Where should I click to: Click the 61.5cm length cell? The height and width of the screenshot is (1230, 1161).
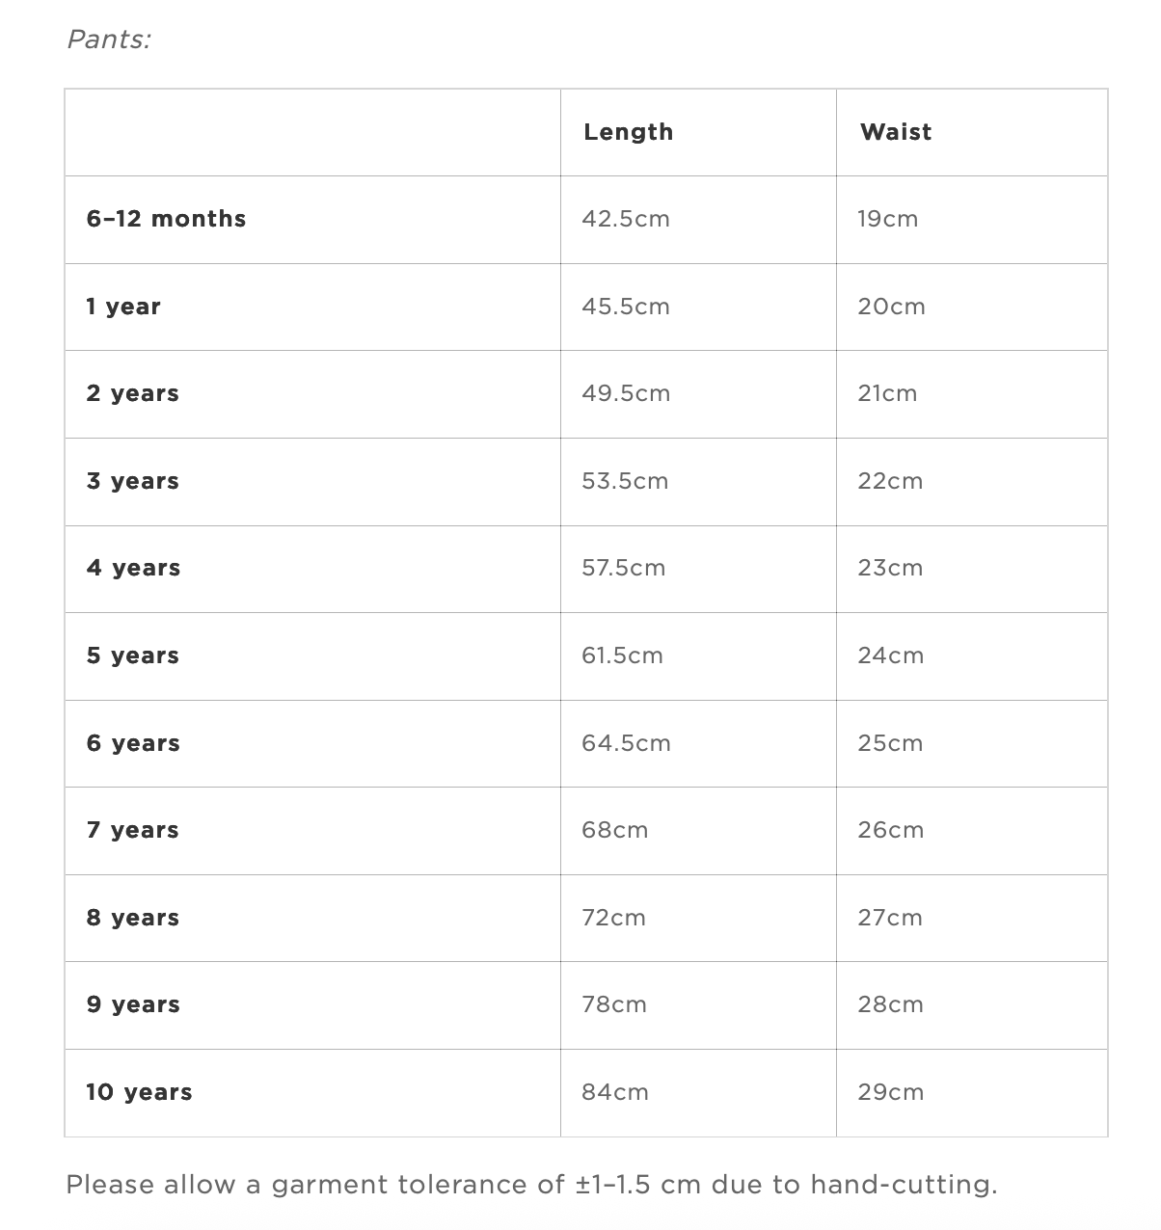tap(622, 655)
